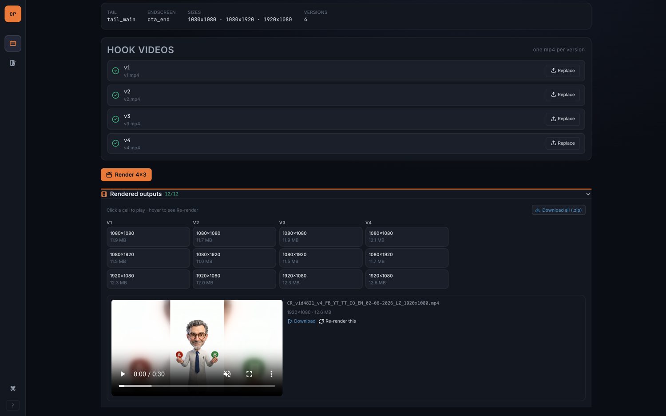Click the V4 column header
Image resolution: width=666 pixels, height=416 pixels.
(369, 222)
